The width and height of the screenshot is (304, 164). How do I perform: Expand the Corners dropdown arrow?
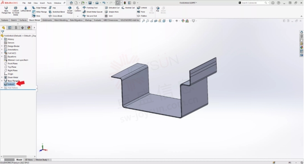click(x=78, y=16)
